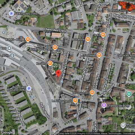Click the Koujena restaurant pin
The width and height of the screenshot is (135, 135).
(x=50, y=63)
